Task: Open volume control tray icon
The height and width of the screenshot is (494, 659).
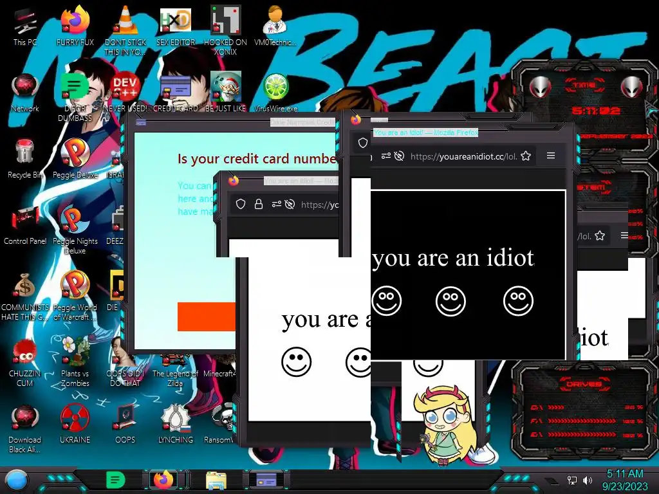Action: (x=587, y=480)
